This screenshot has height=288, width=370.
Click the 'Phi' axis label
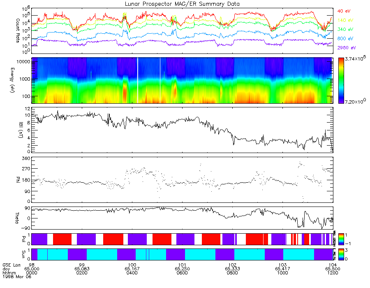click(18, 180)
